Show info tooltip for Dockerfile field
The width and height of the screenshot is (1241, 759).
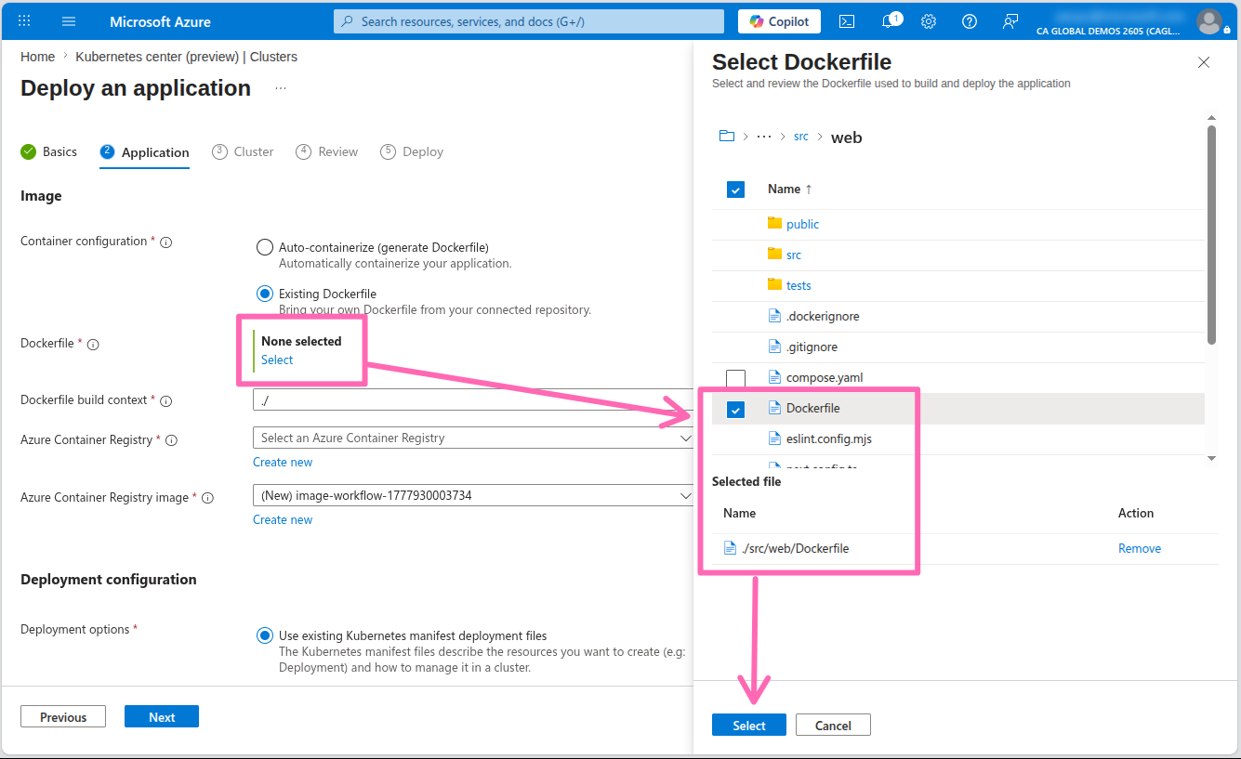pos(93,345)
